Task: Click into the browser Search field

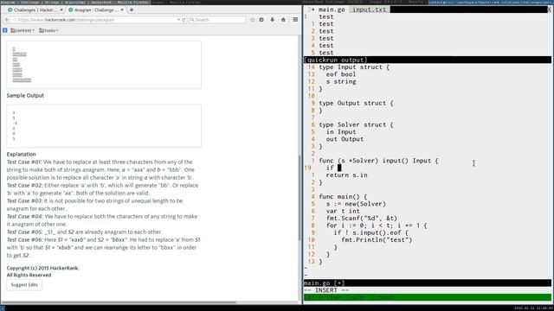Action: click(x=217, y=20)
